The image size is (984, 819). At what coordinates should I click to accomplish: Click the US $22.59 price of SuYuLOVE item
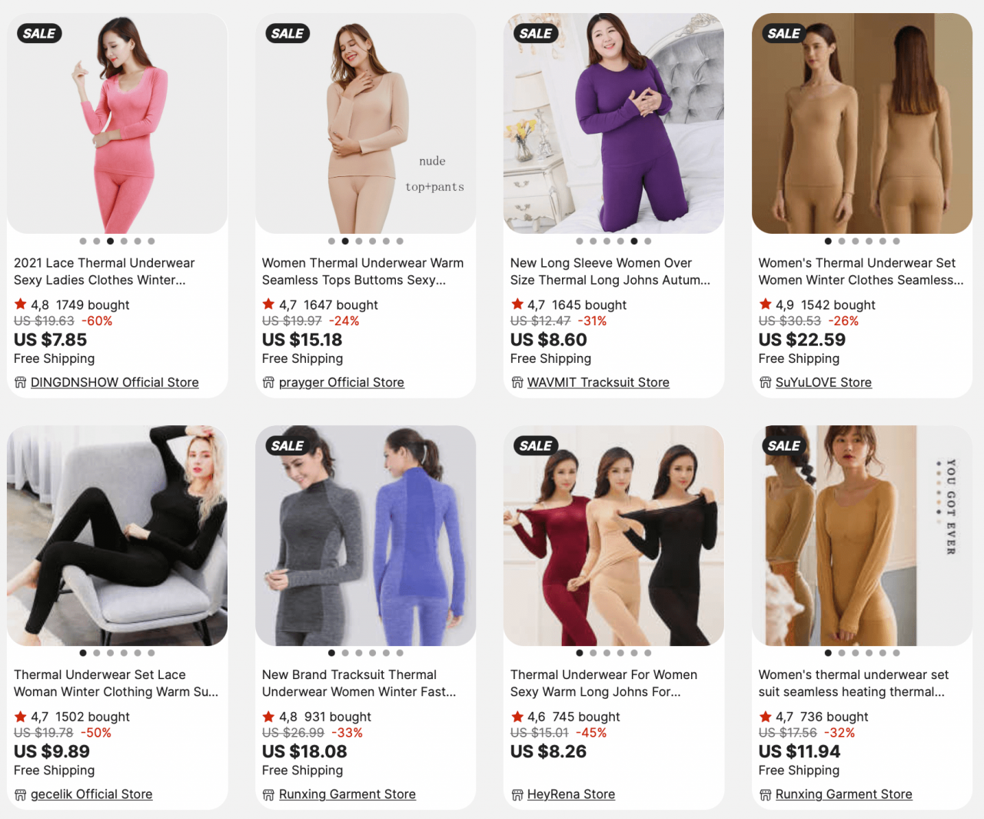click(802, 340)
